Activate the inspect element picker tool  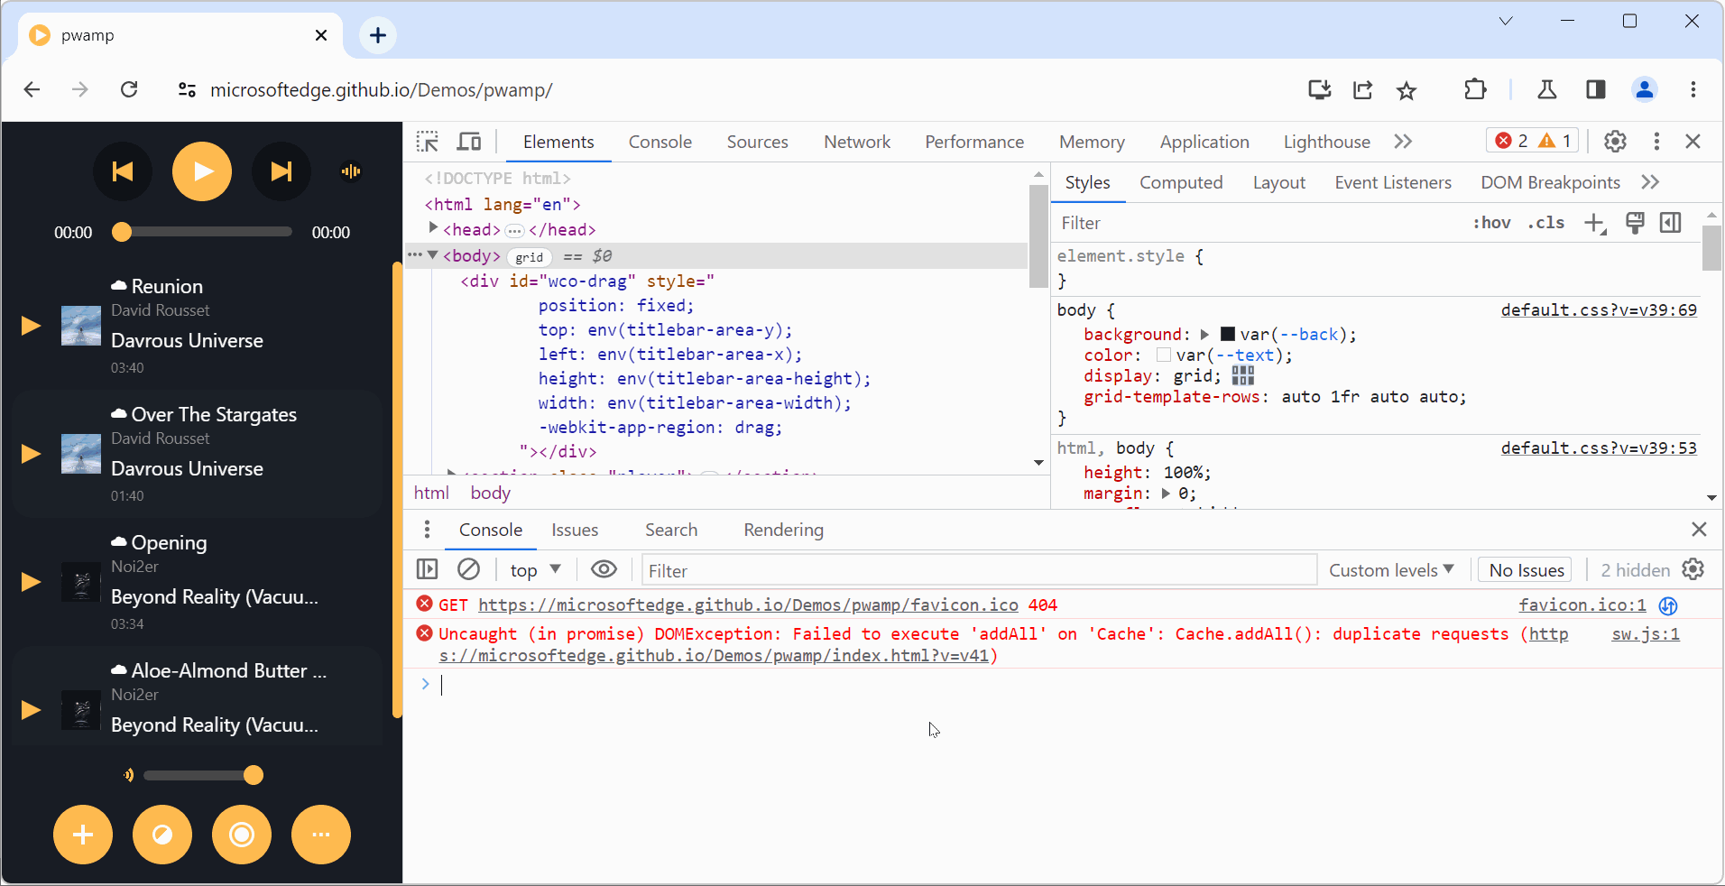[x=428, y=142]
